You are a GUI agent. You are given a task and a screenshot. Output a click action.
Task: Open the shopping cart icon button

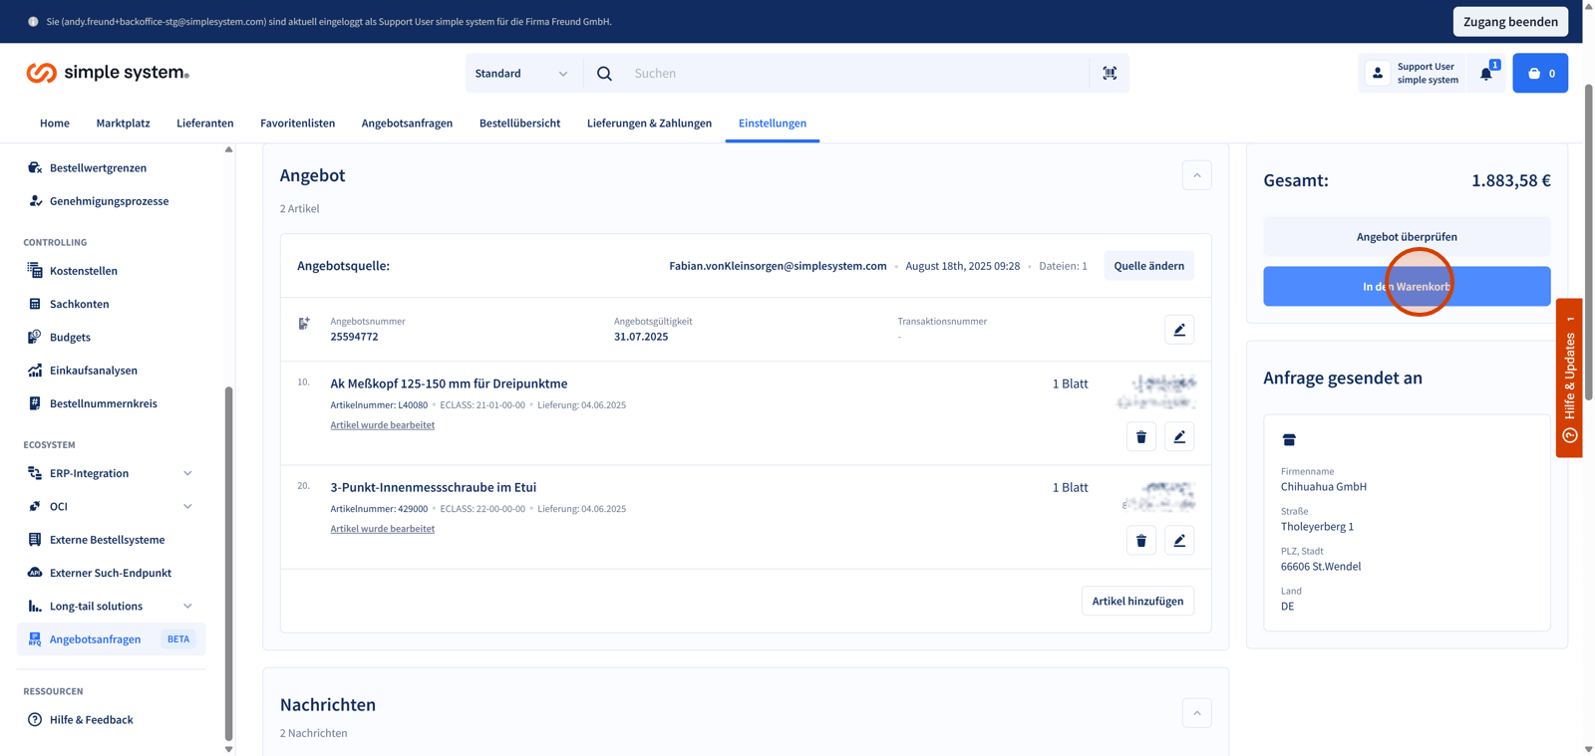pyautogui.click(x=1539, y=73)
